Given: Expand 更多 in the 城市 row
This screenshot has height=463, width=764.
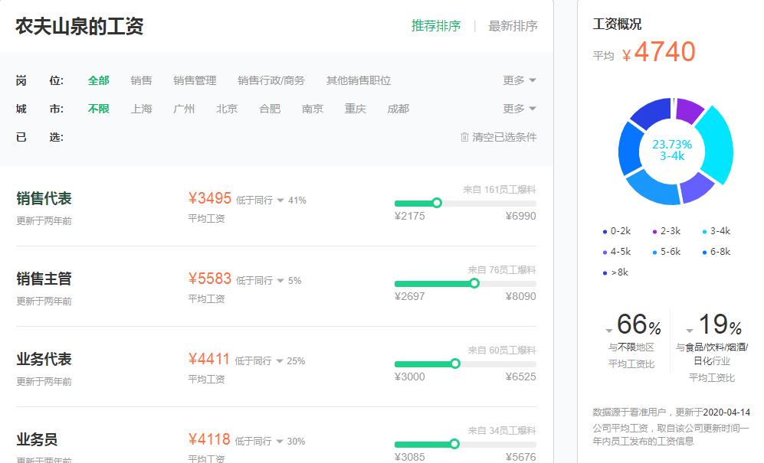Looking at the screenshot, I should click(520, 109).
